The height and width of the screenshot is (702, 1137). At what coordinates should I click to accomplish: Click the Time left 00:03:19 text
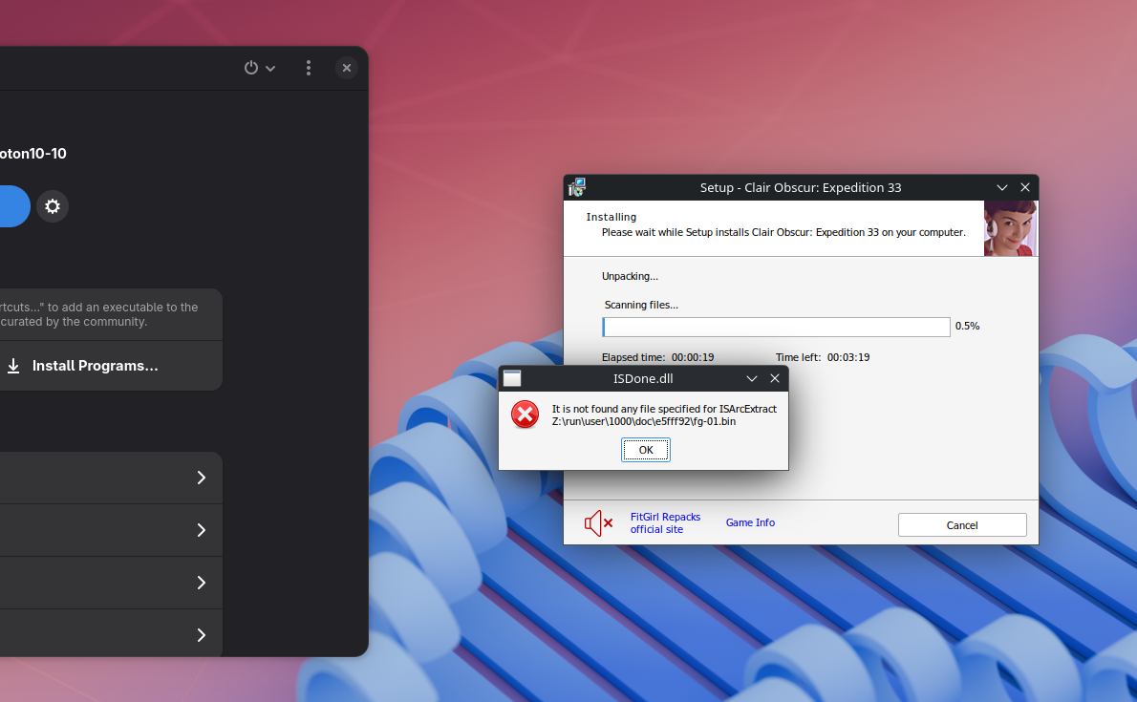pos(823,357)
